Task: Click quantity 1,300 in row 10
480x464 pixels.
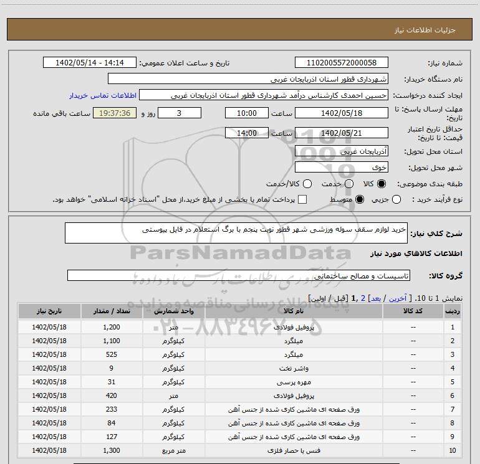Action: point(112,450)
